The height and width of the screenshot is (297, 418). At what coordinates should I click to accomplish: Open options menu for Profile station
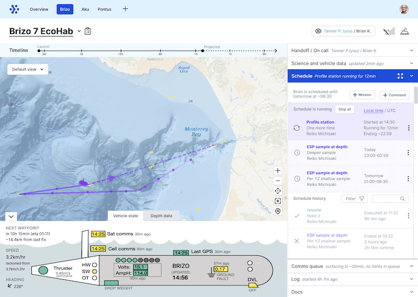click(x=409, y=128)
